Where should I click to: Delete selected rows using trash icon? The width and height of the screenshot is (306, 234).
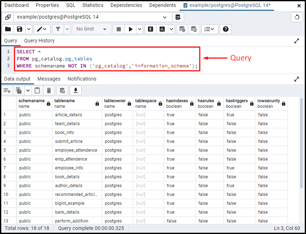tap(49, 90)
